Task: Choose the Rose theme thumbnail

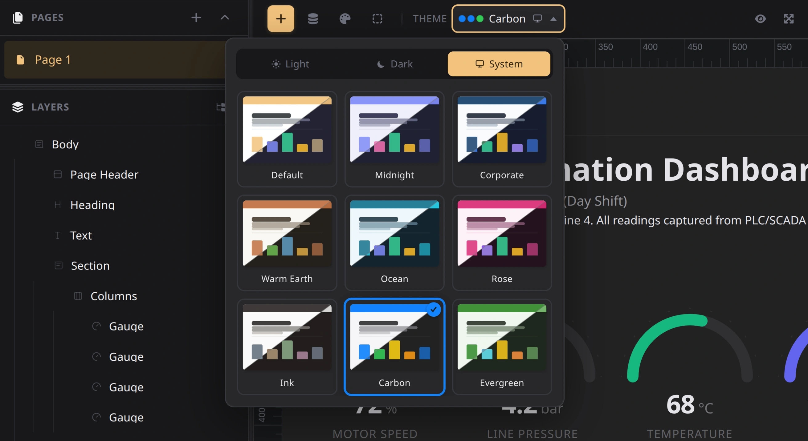Action: [502, 243]
